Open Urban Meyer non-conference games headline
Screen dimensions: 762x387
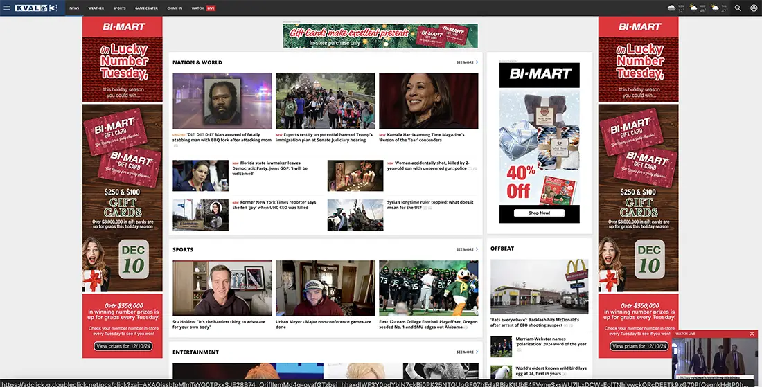click(x=324, y=325)
